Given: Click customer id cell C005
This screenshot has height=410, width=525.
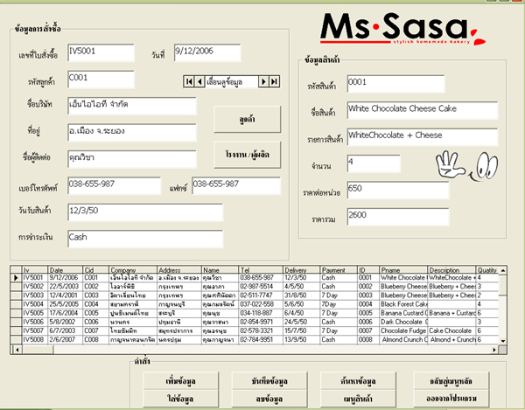Looking at the screenshot, I should point(95,313).
